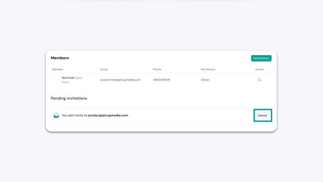323x182 pixels.
Task: Click the small Owner label under Gem Hub
Action: (x=65, y=82)
